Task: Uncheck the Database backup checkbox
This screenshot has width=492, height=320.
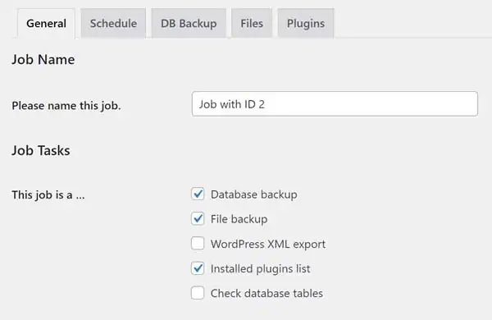Action: pos(198,194)
